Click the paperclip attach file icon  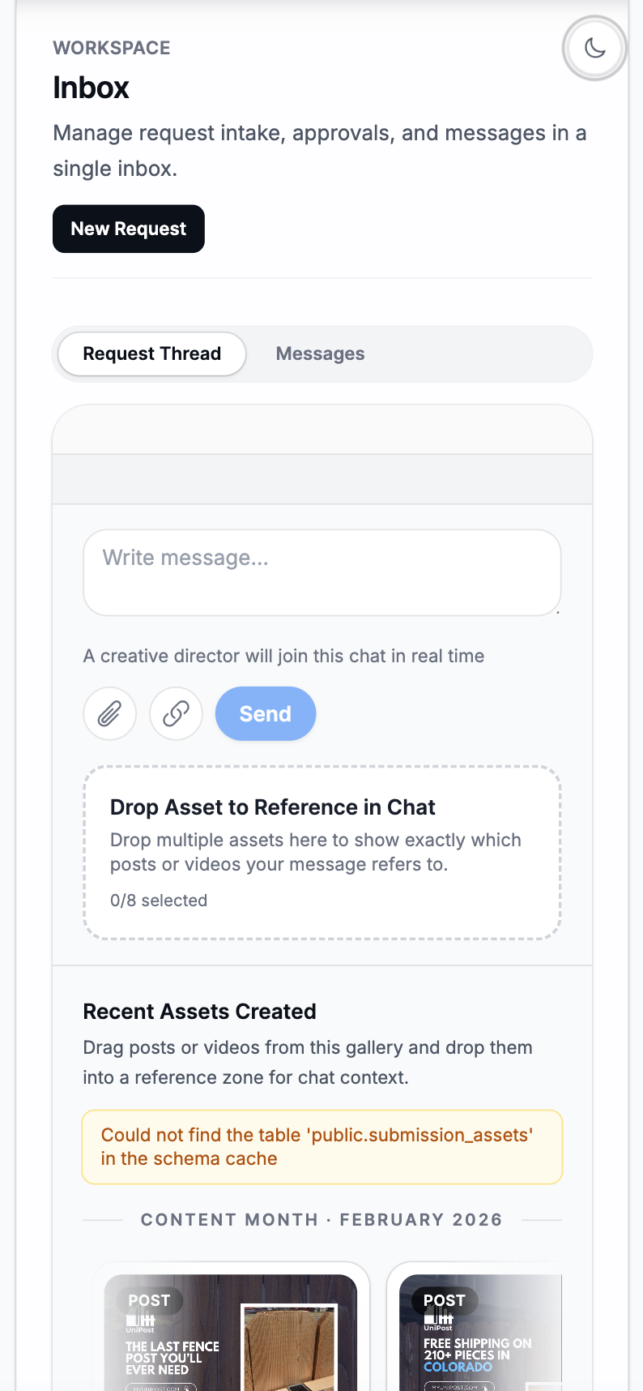(x=109, y=713)
